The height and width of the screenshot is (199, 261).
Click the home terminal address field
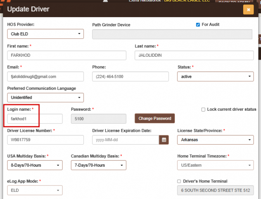coord(215,190)
